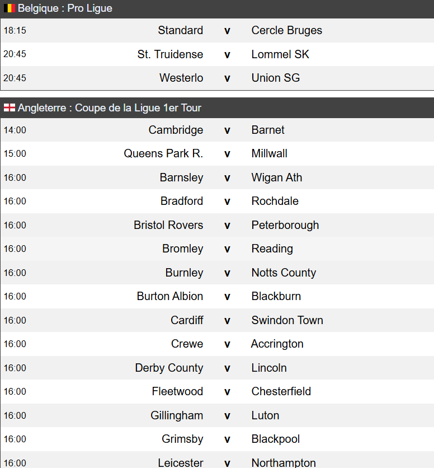Open Angleterre : Coupe de la Ligue header
This screenshot has width=434, height=468.
[x=217, y=107]
